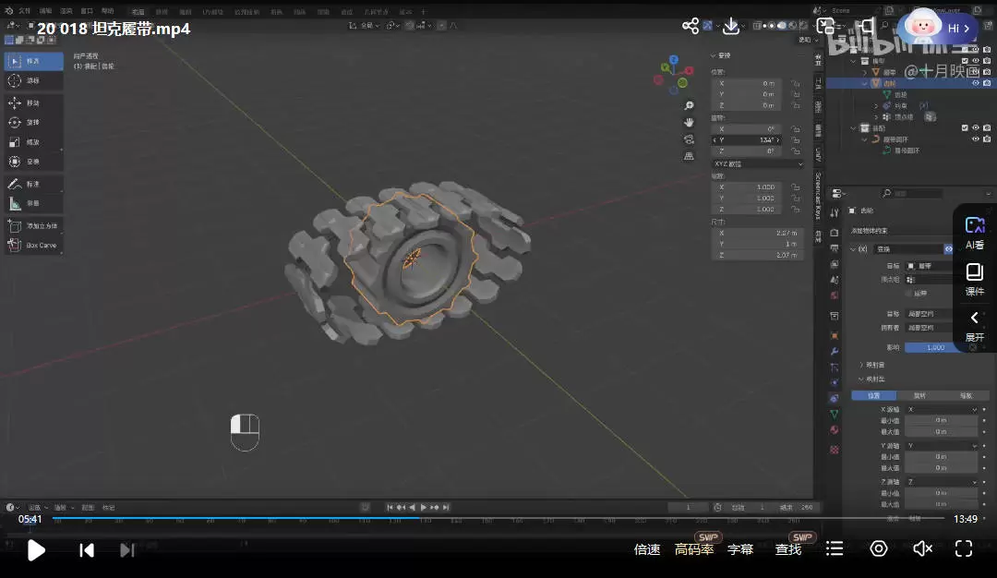This screenshot has height=578, width=997.
Task: Open the Modifiers wrench properties tab
Action: [x=835, y=351]
